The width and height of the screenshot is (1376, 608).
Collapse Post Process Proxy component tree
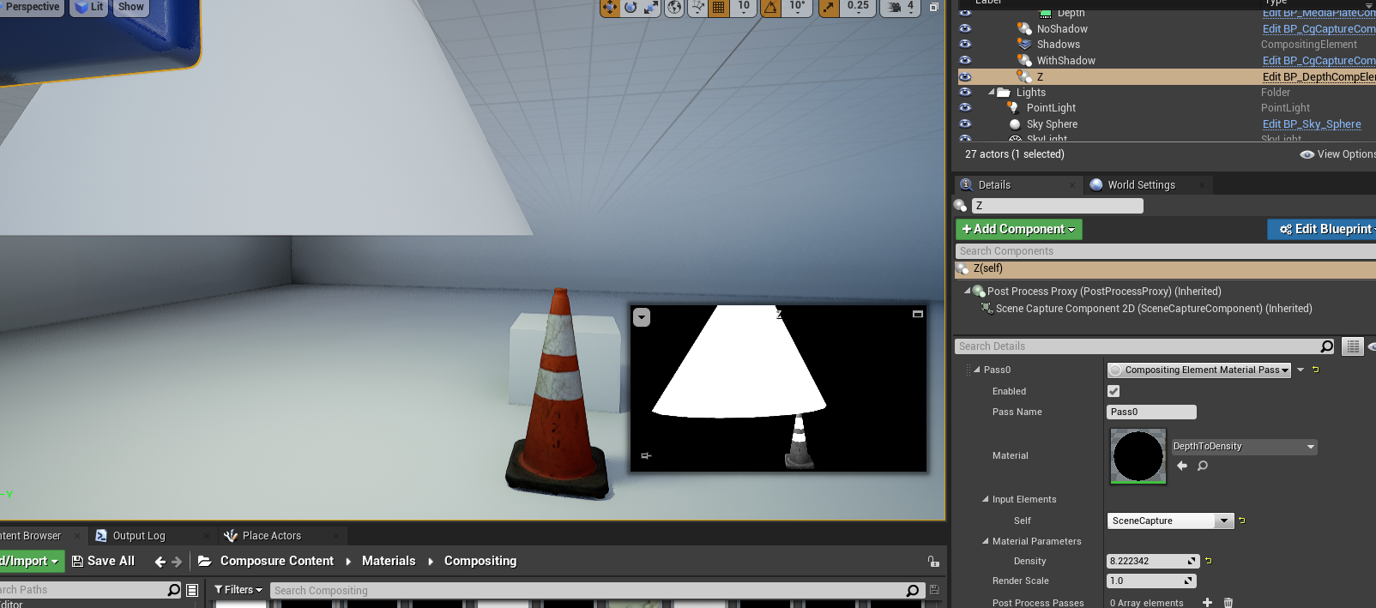tap(968, 291)
